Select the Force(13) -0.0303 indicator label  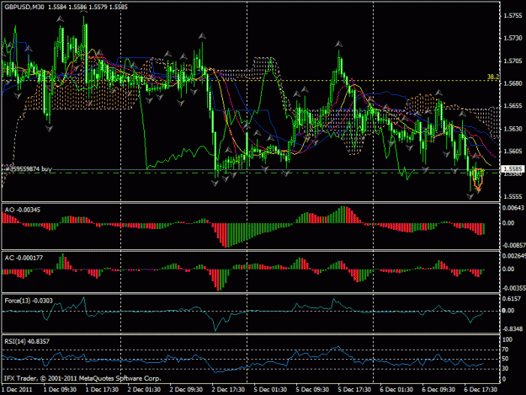[29, 301]
